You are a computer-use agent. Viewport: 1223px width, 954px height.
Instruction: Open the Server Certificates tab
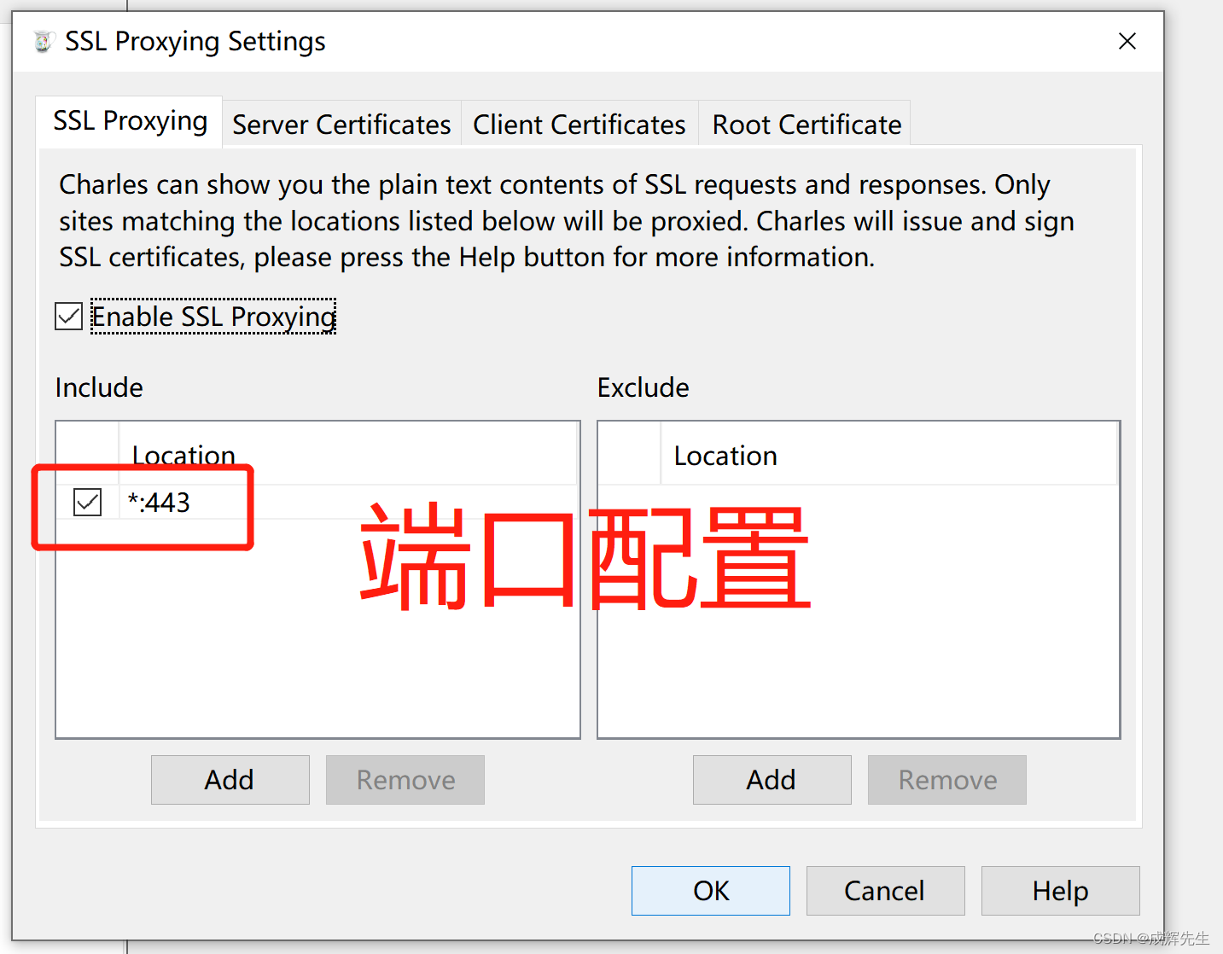click(341, 125)
